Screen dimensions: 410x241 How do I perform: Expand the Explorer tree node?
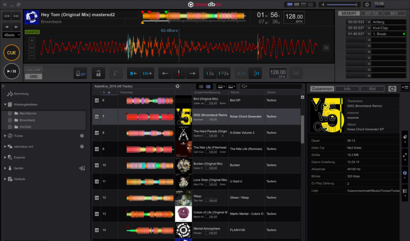point(5,157)
